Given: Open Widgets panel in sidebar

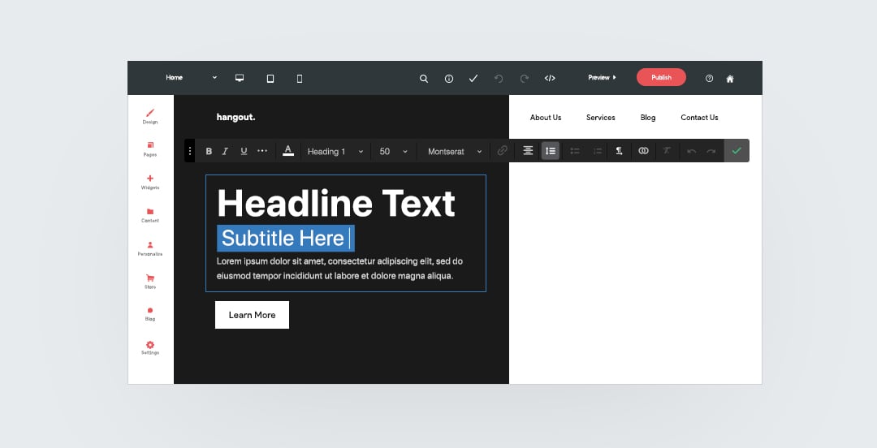Looking at the screenshot, I should click(x=150, y=182).
